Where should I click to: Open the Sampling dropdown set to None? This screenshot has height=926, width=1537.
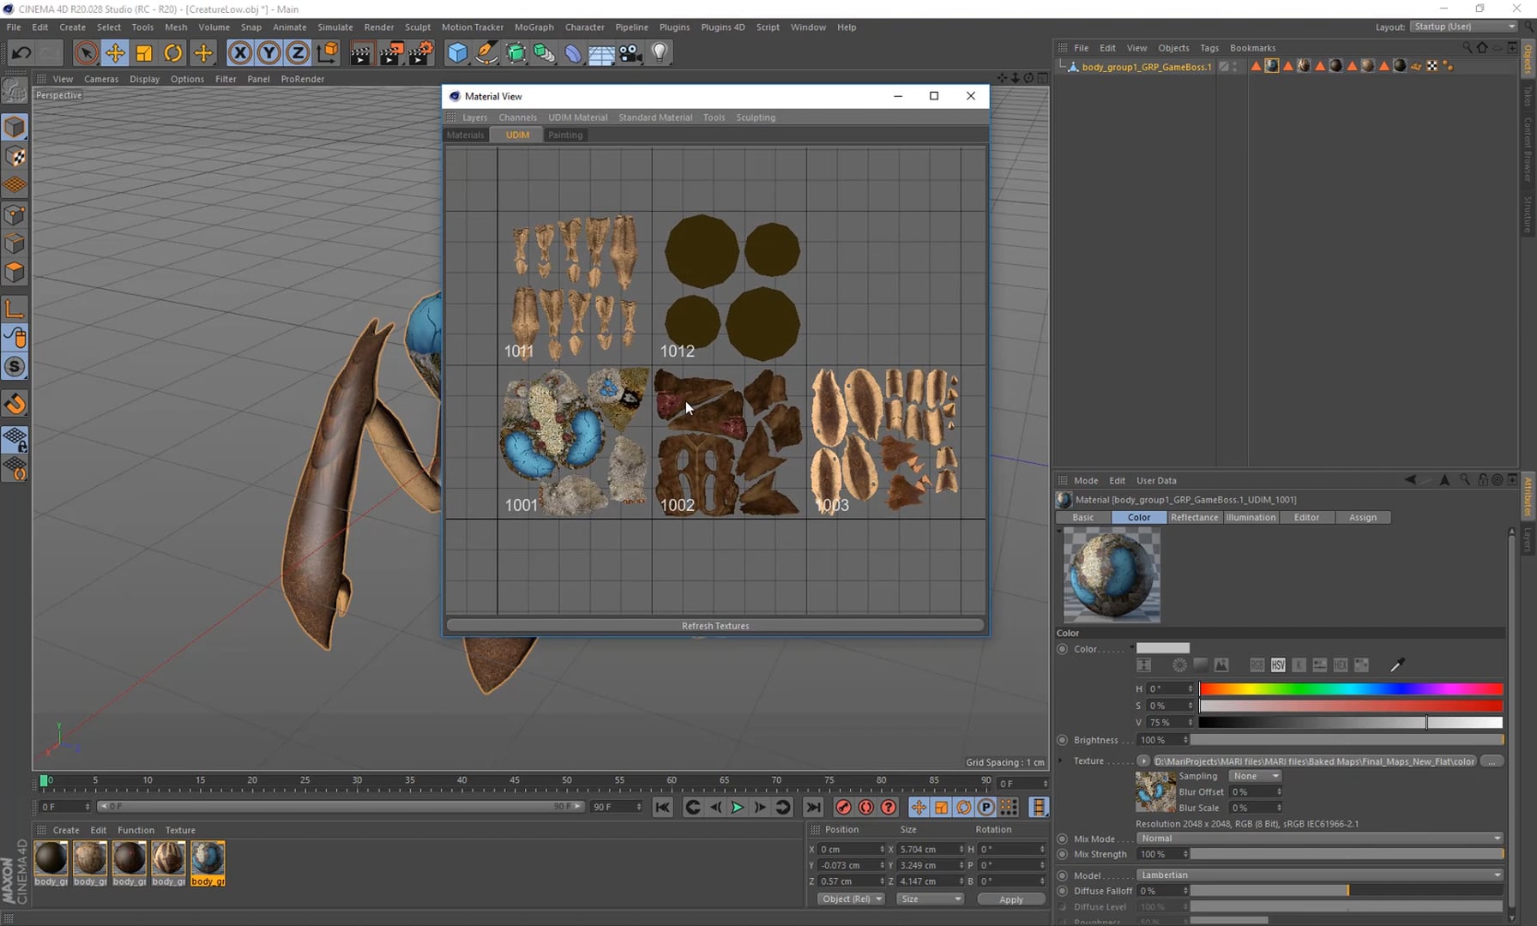pyautogui.click(x=1254, y=775)
